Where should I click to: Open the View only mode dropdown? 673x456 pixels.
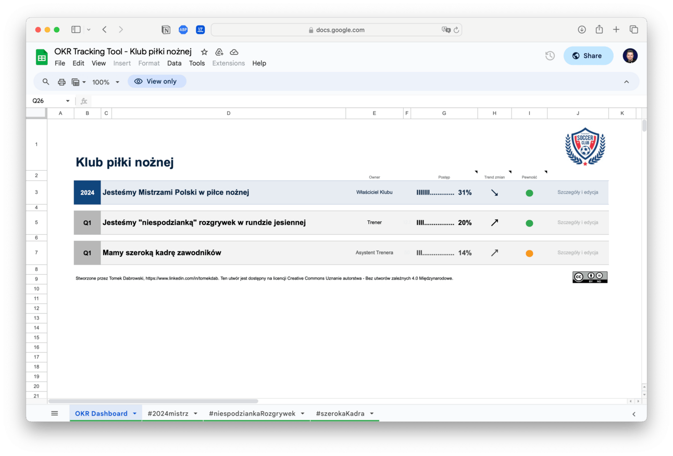(157, 81)
